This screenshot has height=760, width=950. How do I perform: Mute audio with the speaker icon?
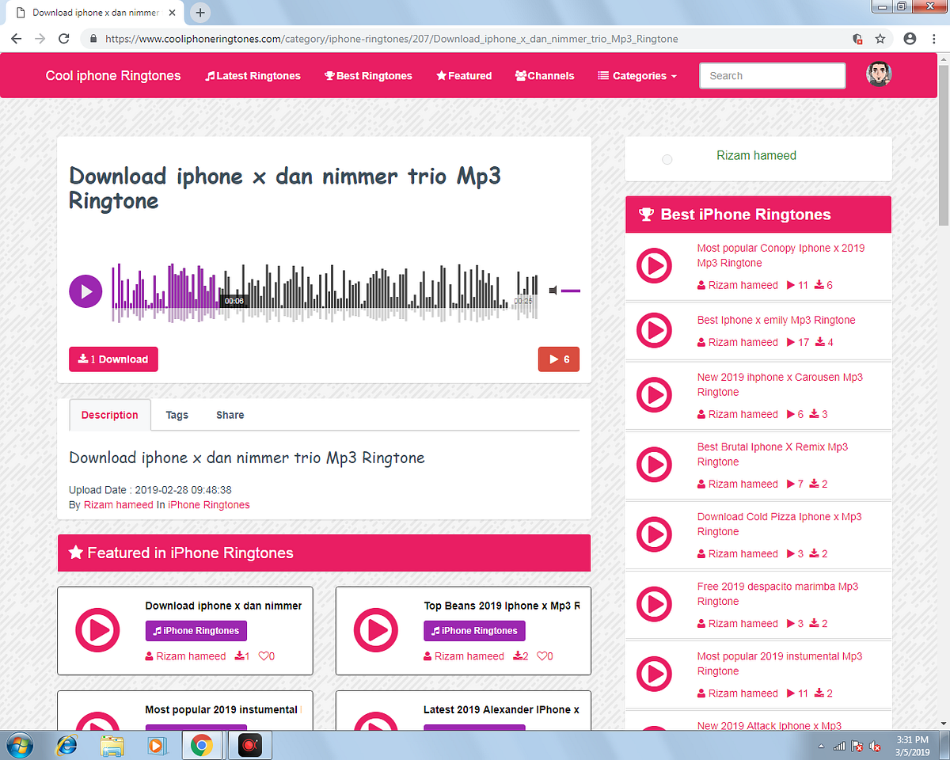[x=553, y=291]
